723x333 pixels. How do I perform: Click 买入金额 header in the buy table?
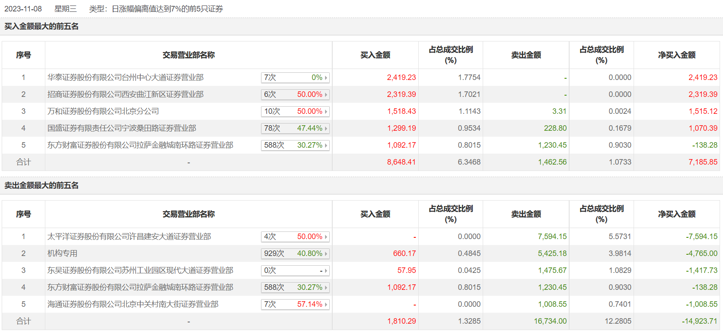pos(375,55)
